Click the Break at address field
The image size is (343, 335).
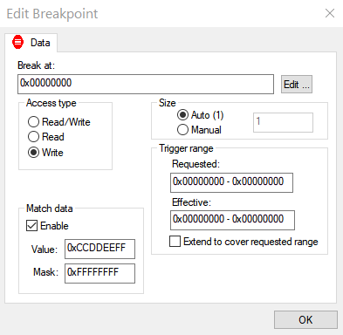[146, 84]
